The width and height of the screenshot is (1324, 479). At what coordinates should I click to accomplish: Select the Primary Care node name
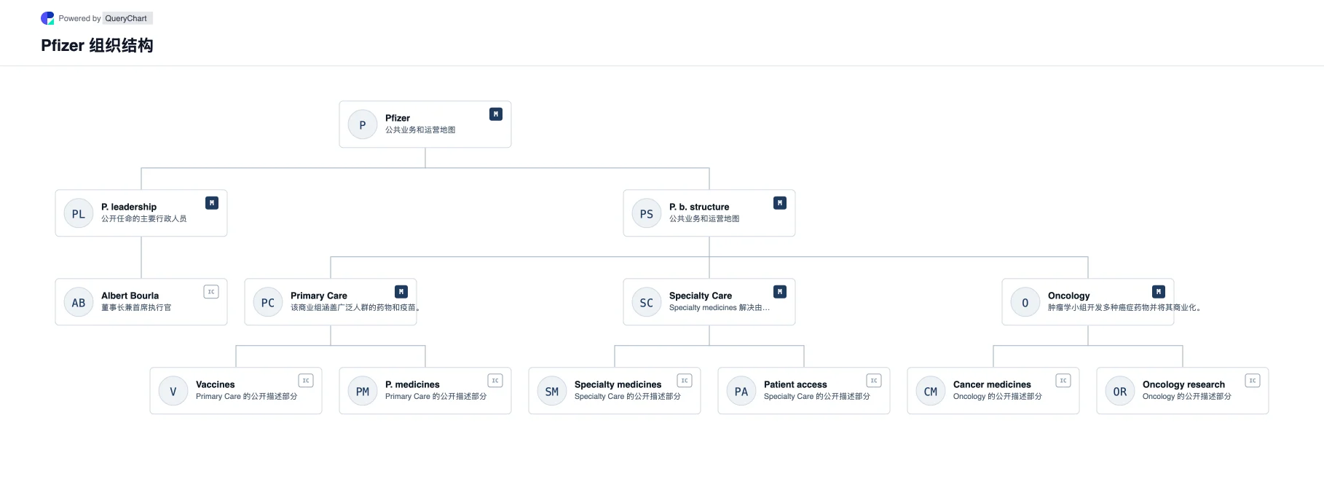click(319, 296)
